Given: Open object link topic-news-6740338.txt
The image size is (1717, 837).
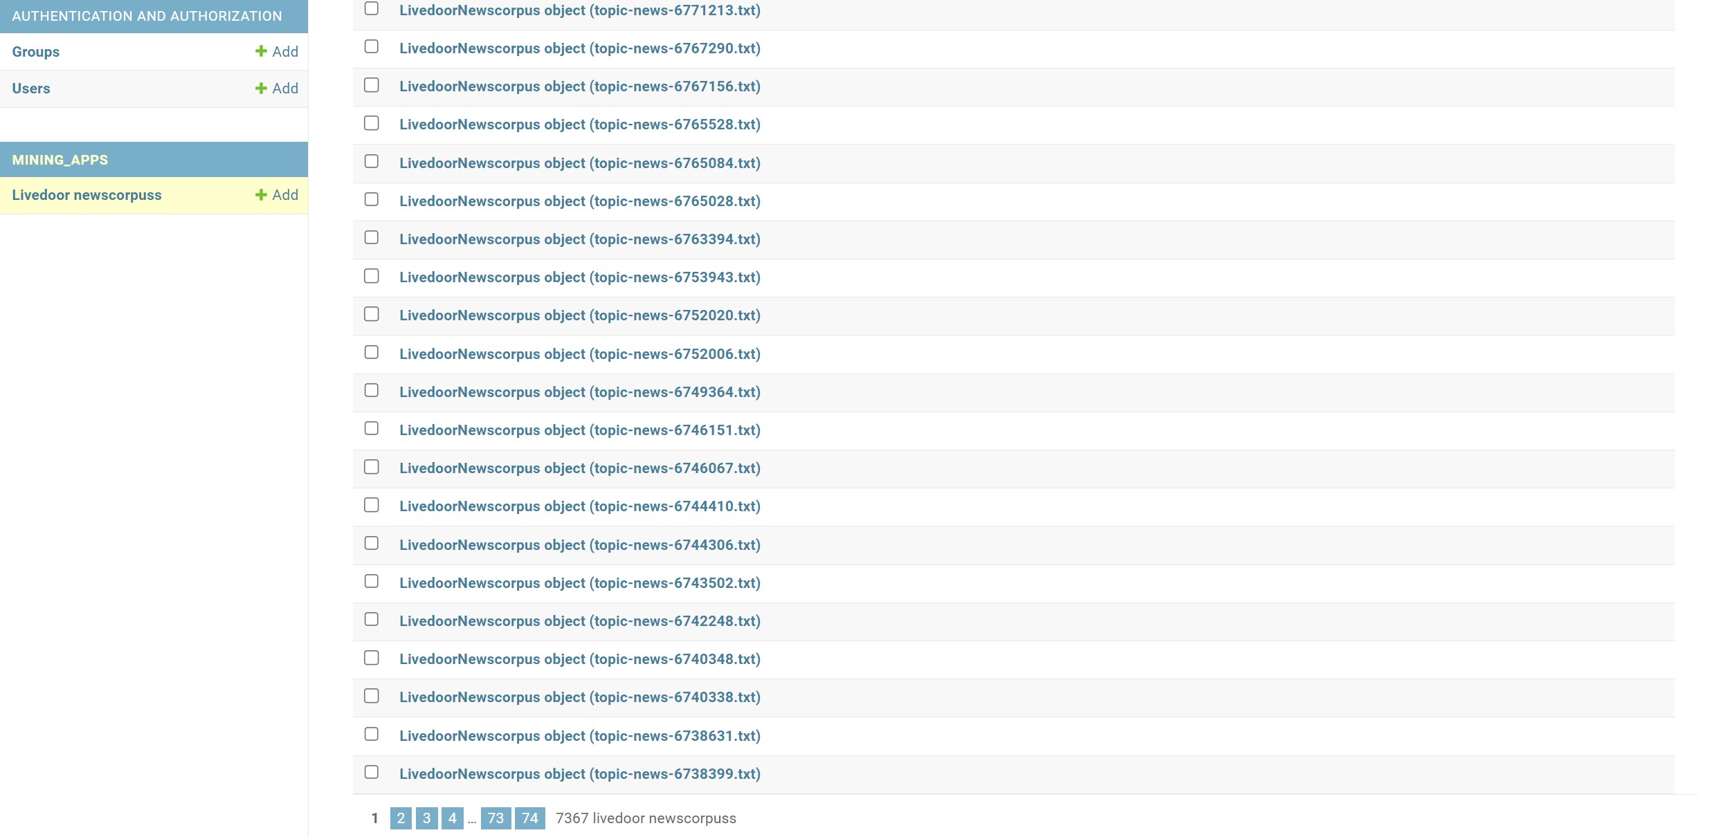Looking at the screenshot, I should click(x=580, y=697).
